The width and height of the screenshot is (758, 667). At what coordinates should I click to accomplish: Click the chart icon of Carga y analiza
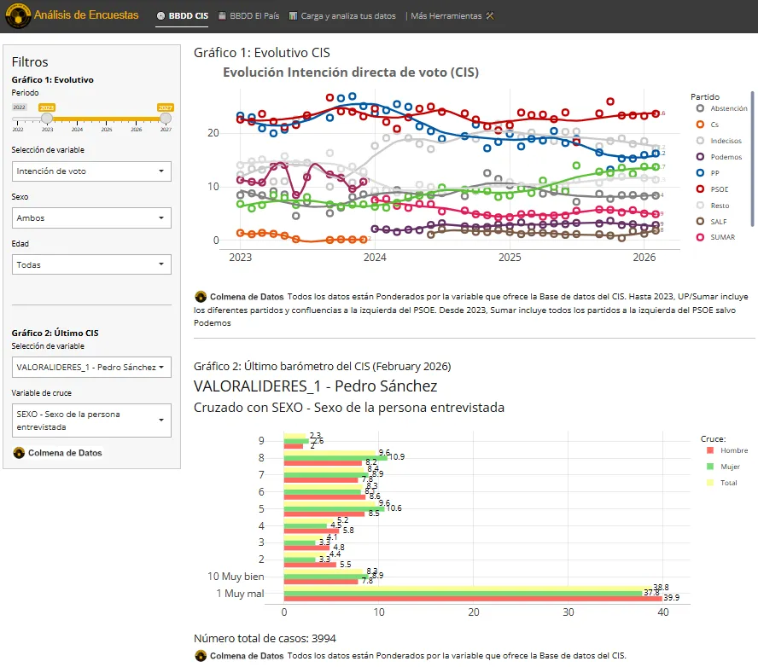pyautogui.click(x=293, y=16)
